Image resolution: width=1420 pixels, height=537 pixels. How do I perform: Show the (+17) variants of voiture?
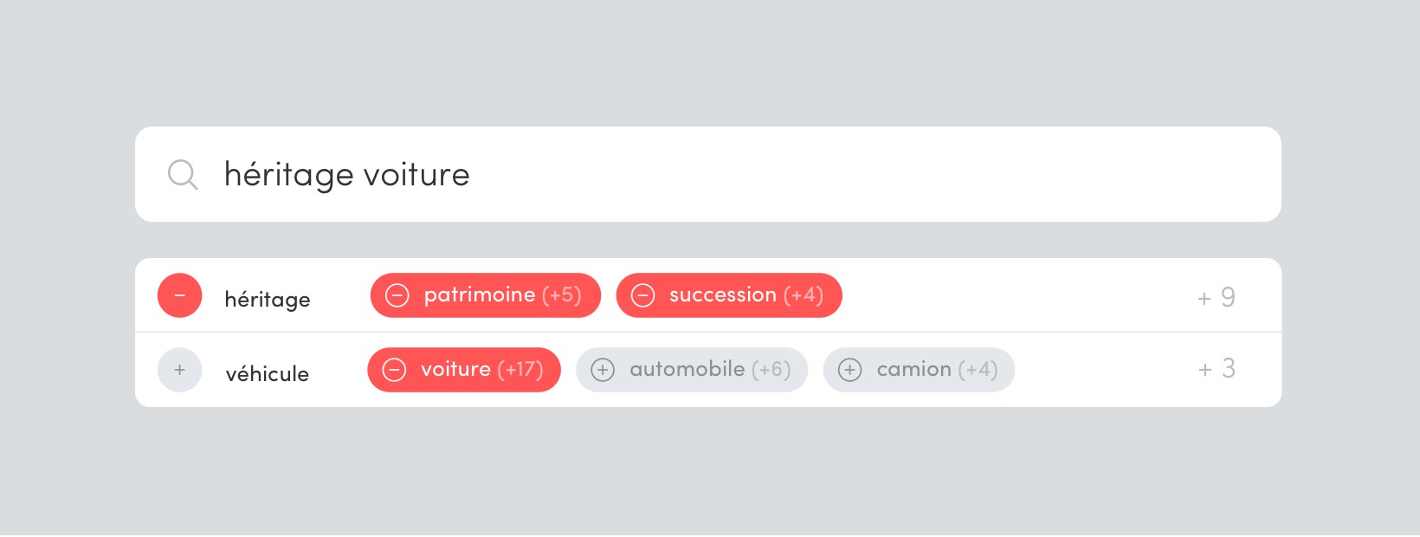pos(520,370)
